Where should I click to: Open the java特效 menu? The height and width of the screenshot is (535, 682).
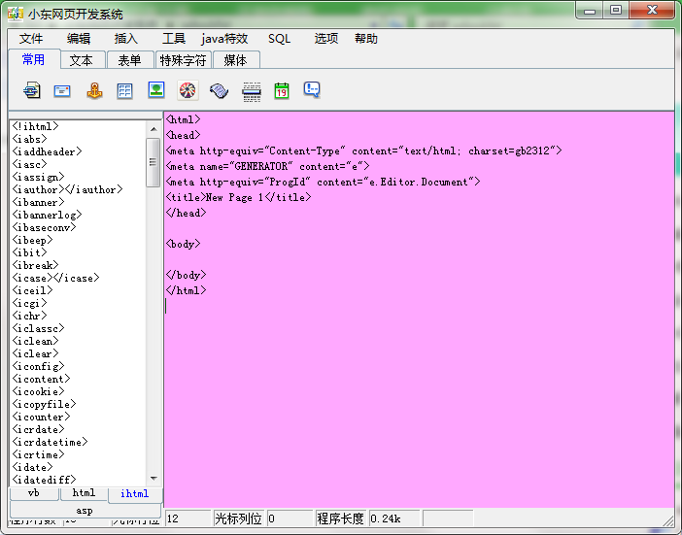pos(224,39)
